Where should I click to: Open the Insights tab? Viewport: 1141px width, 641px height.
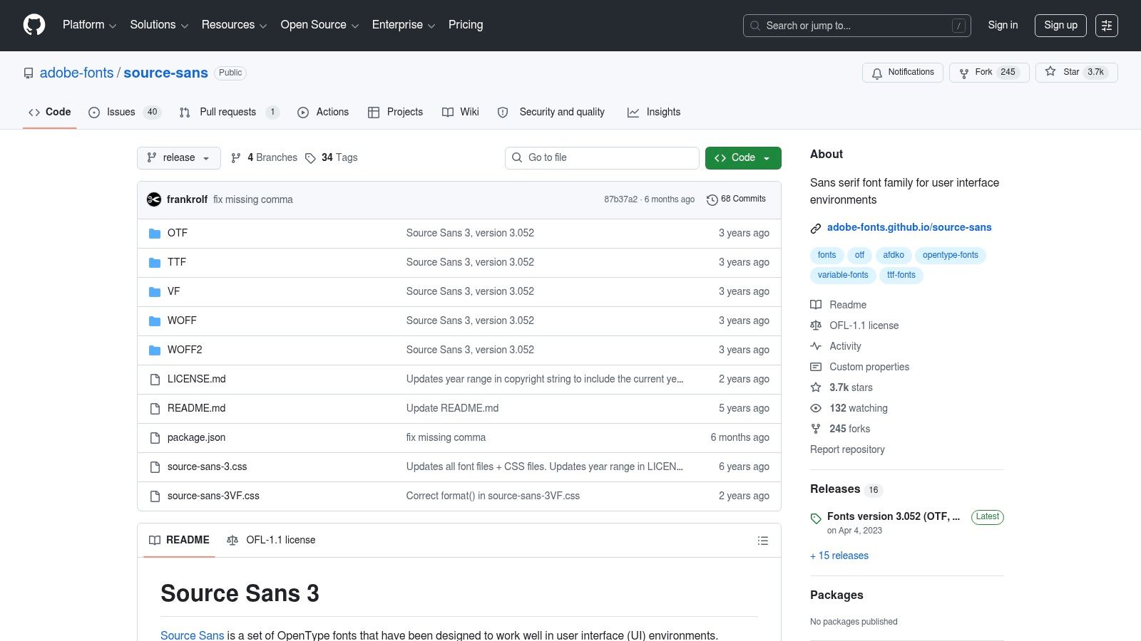tap(654, 112)
